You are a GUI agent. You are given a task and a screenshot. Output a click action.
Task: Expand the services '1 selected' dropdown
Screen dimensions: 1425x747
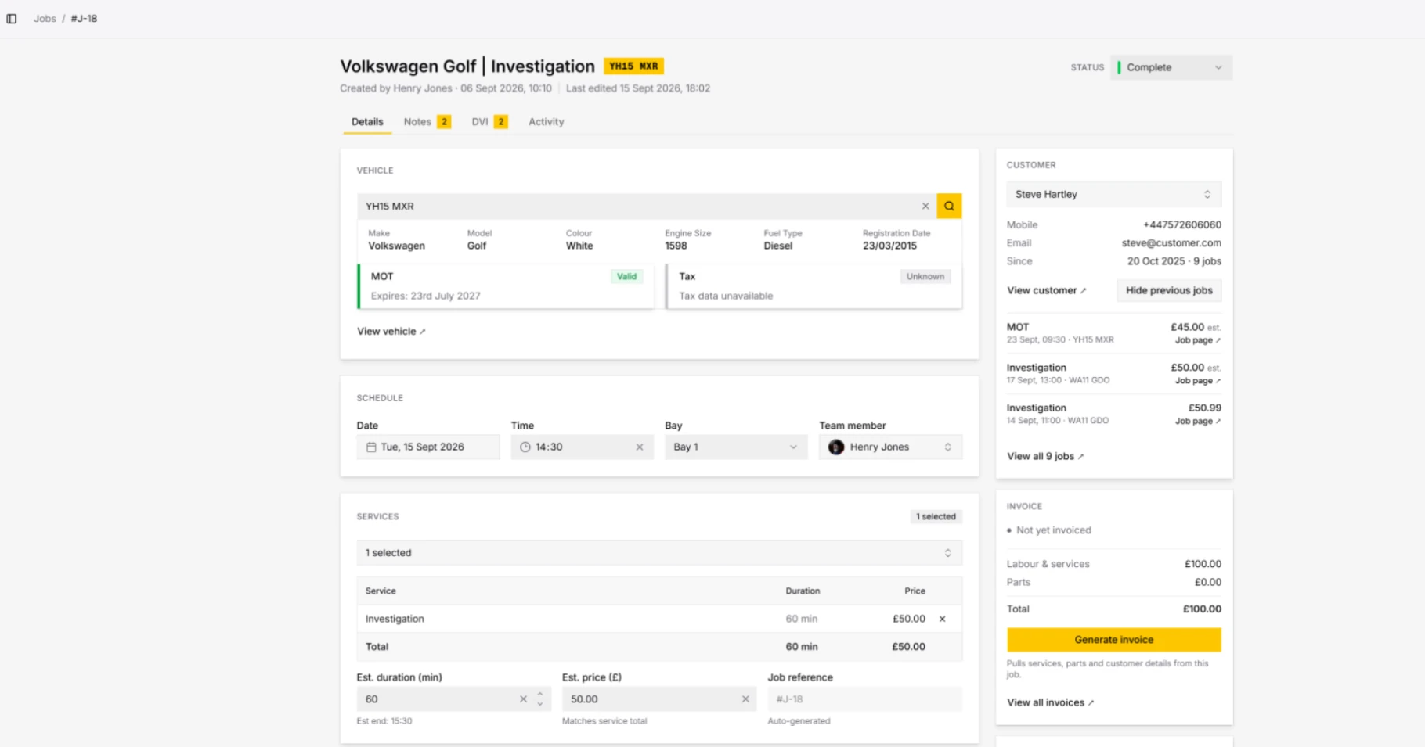point(659,553)
